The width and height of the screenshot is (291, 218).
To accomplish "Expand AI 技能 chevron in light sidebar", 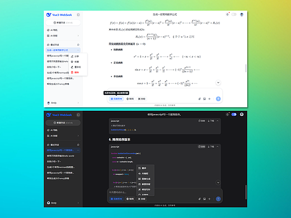I will tap(78, 36).
